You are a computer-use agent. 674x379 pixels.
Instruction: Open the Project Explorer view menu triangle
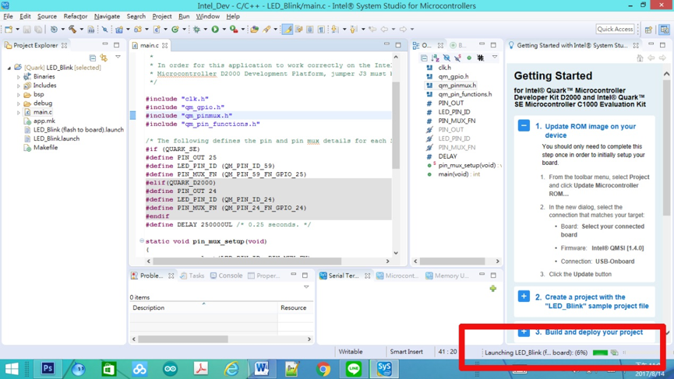click(118, 57)
